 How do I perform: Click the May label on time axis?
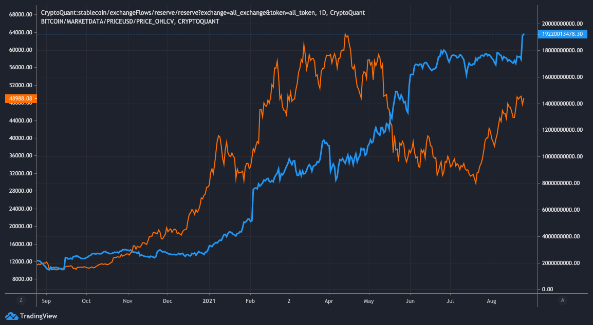[369, 300]
